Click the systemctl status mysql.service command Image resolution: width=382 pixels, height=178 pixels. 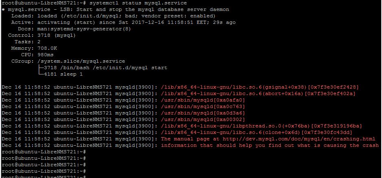(138, 3)
